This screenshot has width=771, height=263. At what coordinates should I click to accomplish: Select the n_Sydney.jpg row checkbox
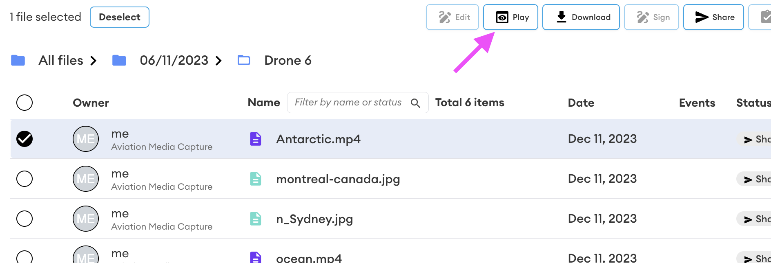click(x=25, y=219)
